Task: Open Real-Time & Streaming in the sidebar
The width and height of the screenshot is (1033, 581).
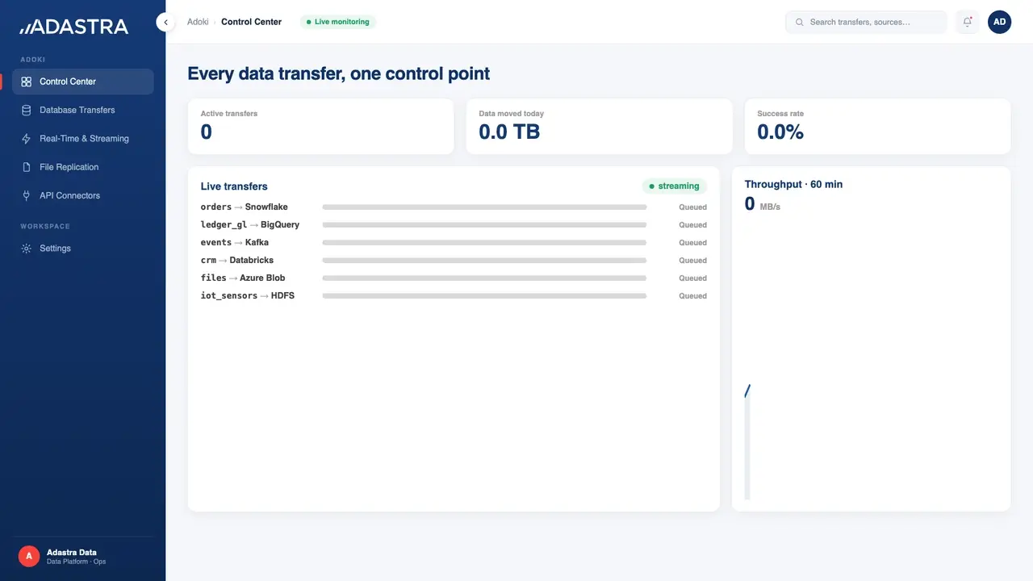Action: 82,139
